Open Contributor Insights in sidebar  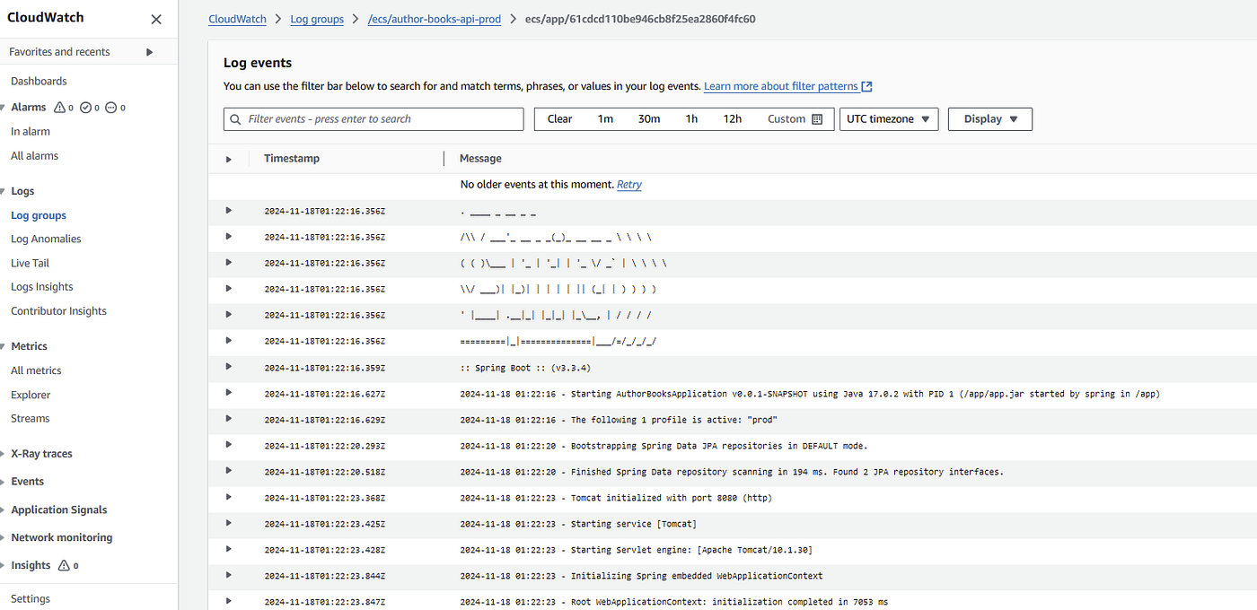coord(58,311)
